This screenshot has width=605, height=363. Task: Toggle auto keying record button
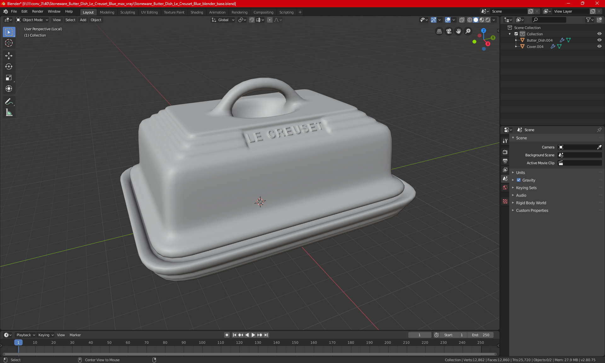click(x=227, y=335)
